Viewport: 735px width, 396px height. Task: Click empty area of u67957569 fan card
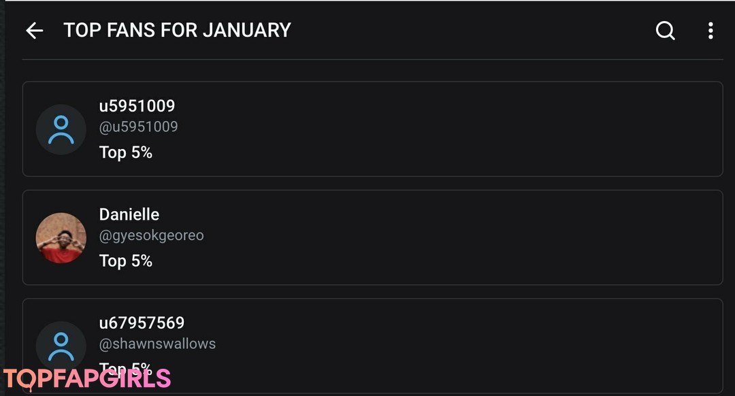click(442, 346)
